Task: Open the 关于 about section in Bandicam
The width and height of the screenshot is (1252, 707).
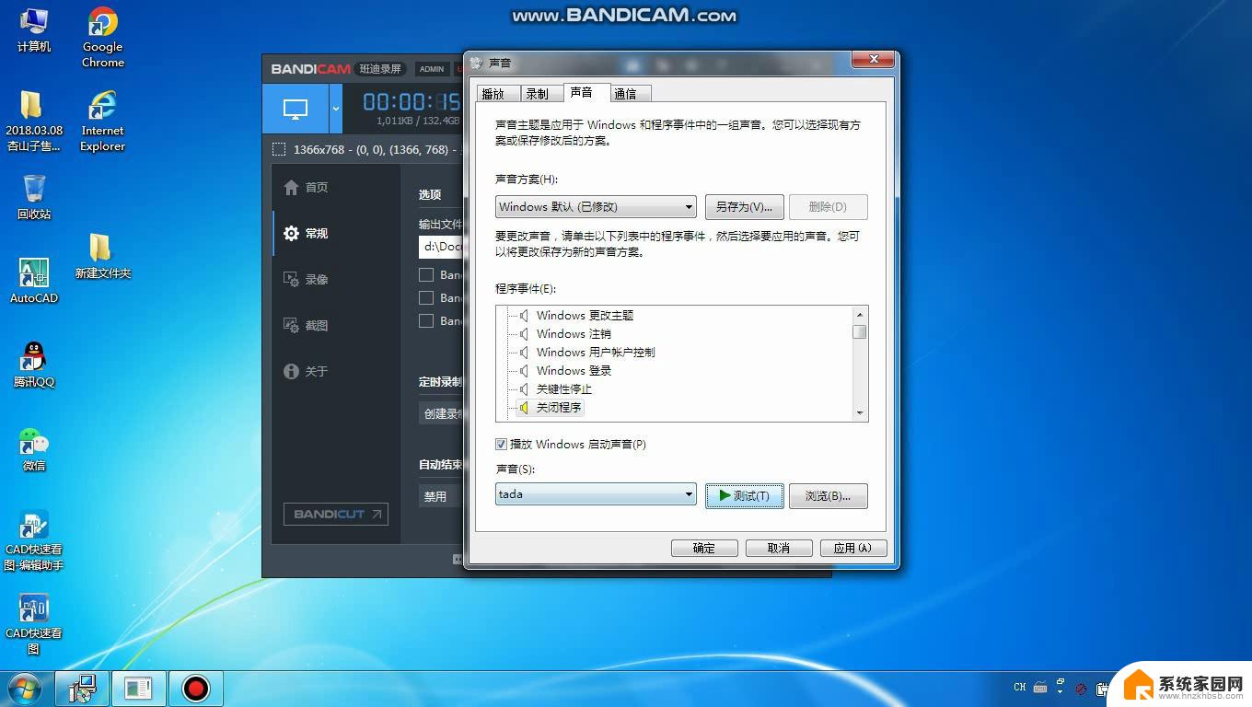Action: click(x=307, y=371)
